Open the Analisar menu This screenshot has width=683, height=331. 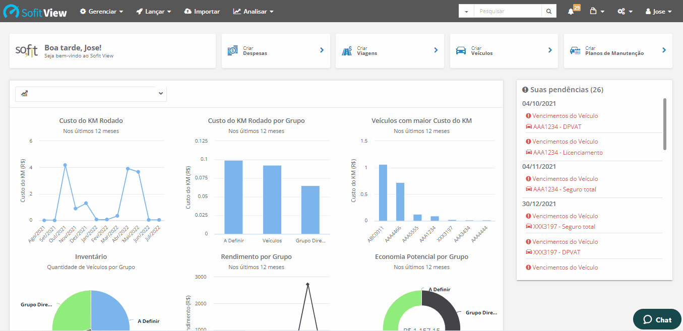point(254,11)
